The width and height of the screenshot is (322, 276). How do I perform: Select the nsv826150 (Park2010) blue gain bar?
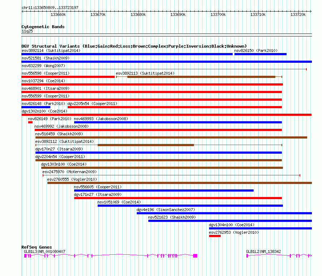pyautogui.click(x=260, y=54)
